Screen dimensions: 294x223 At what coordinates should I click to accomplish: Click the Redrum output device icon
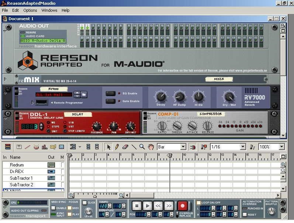point(51,165)
